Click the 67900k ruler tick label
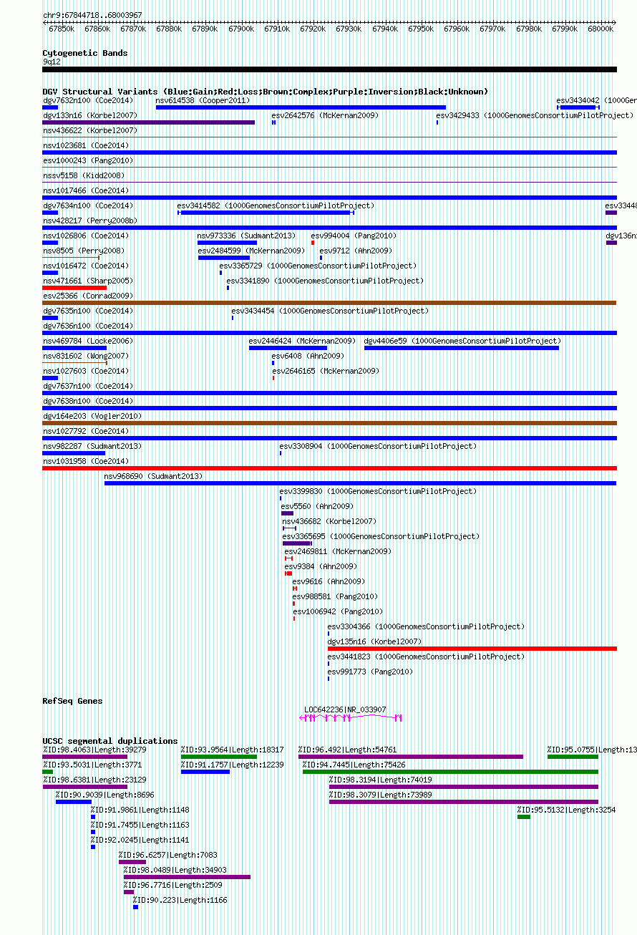Image resolution: width=637 pixels, height=935 pixels. pyautogui.click(x=241, y=29)
